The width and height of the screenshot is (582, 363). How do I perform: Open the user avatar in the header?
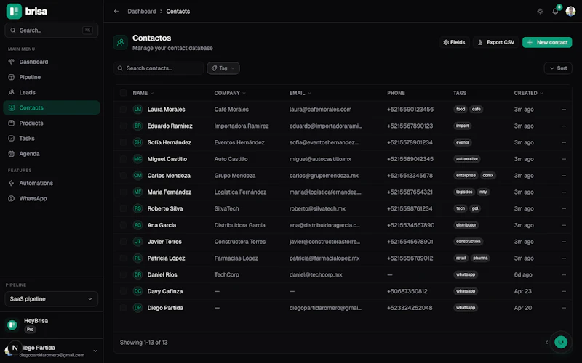570,12
